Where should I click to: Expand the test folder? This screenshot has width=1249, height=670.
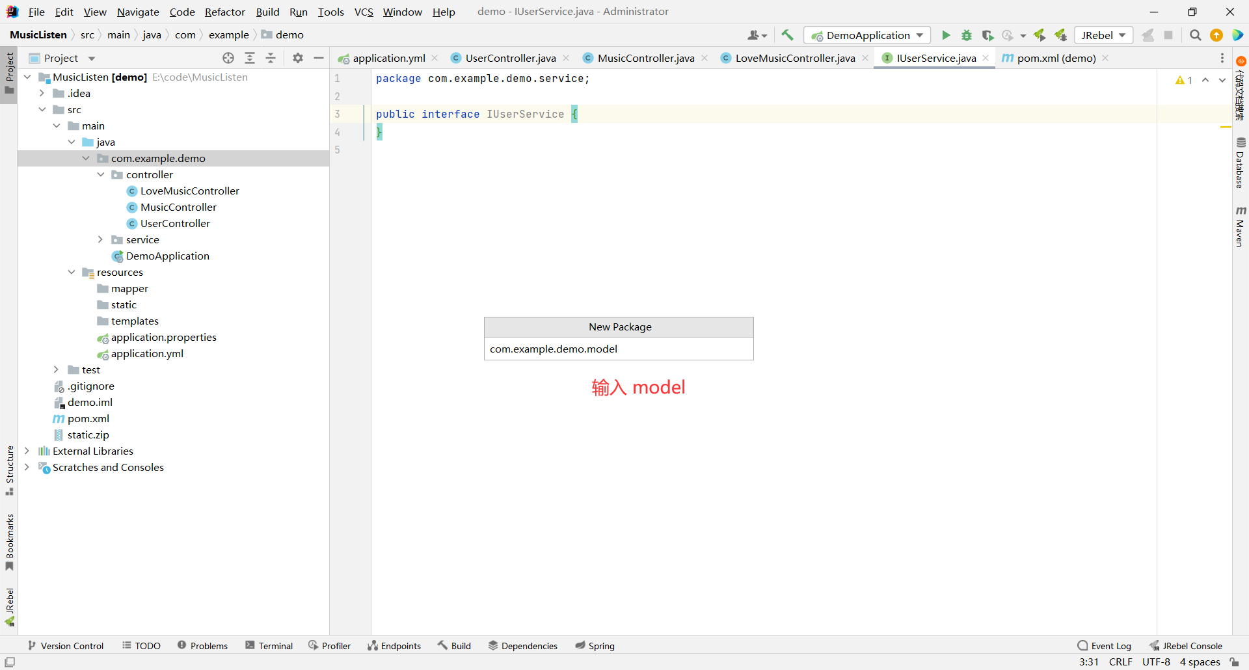[57, 369]
